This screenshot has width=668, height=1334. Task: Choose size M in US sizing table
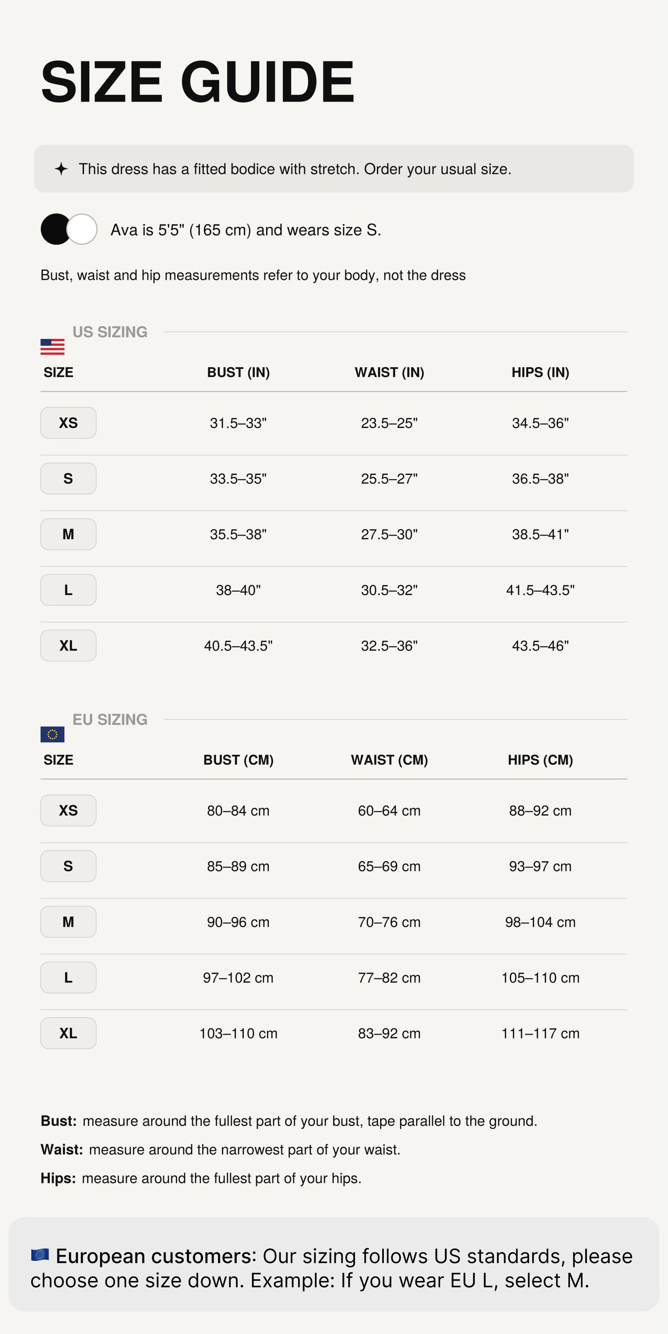coord(68,534)
